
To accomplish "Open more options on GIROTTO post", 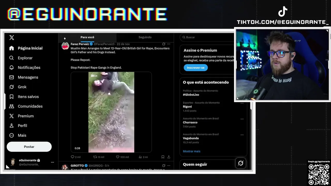I will [x=169, y=166].
